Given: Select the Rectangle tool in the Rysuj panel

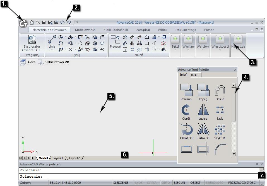Looking at the screenshot, I should click(80, 37).
